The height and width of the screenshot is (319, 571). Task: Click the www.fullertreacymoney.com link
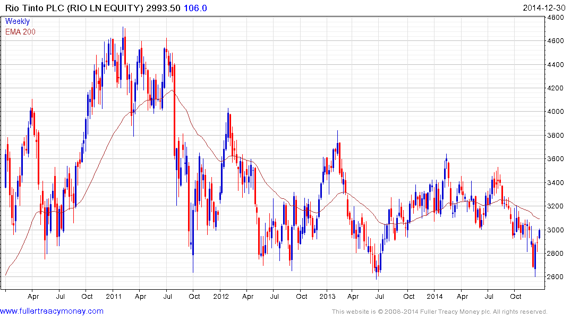[52, 312]
